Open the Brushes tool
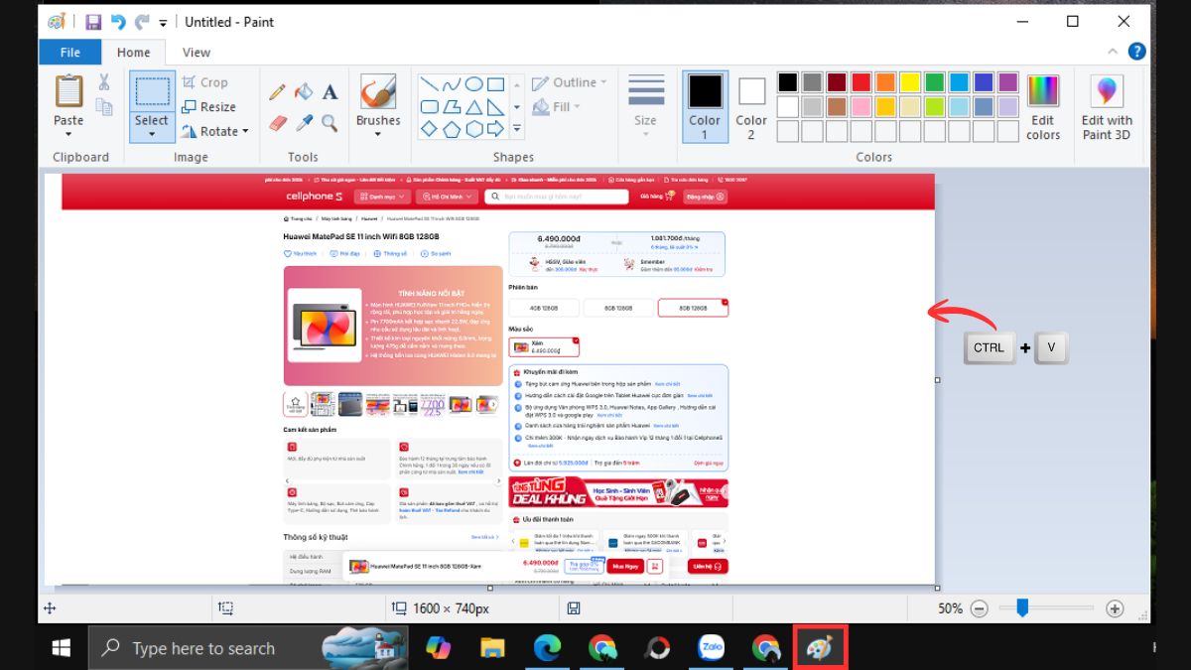 (377, 91)
